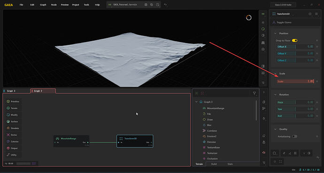The height and width of the screenshot is (173, 324).
Task: Open the Node menu
Action: click(x=54, y=5)
